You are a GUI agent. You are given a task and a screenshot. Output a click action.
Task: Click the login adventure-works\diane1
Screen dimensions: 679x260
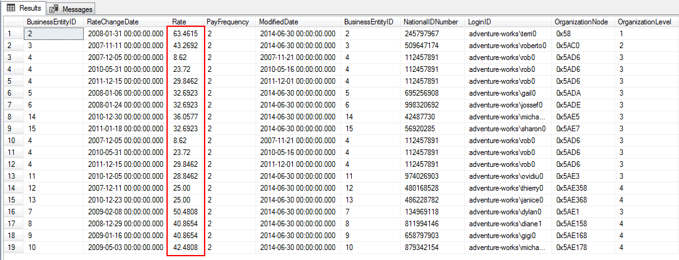[504, 224]
